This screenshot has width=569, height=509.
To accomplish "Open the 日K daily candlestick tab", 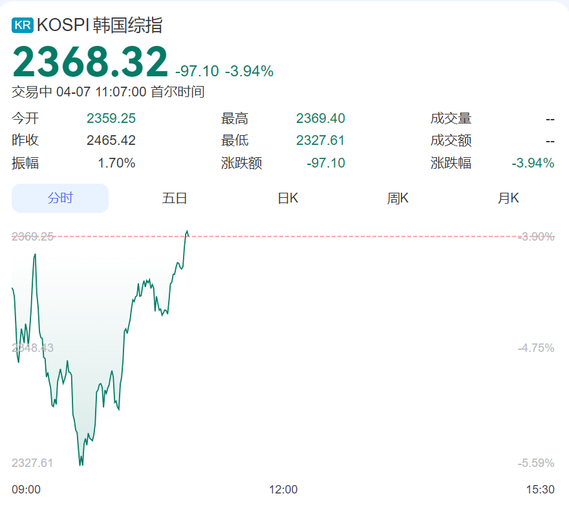I will [288, 198].
